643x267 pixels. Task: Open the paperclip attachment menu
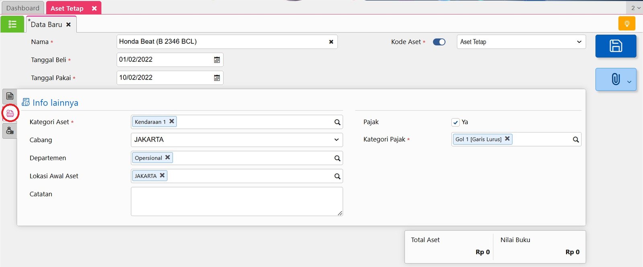coord(616,79)
